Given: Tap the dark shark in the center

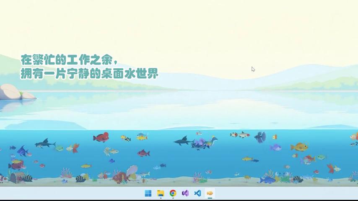Looking at the screenshot, I should pos(183,141).
